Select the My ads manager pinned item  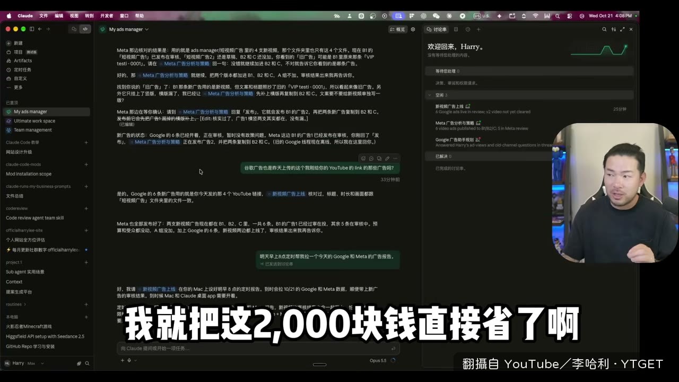[x=47, y=112]
